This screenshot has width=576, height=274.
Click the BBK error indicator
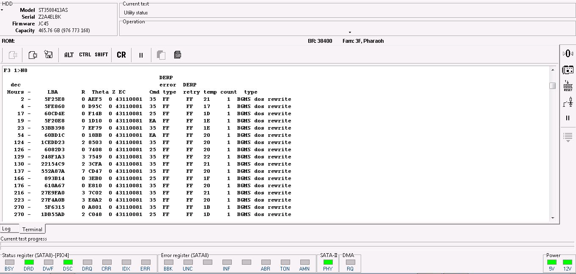[168, 262]
